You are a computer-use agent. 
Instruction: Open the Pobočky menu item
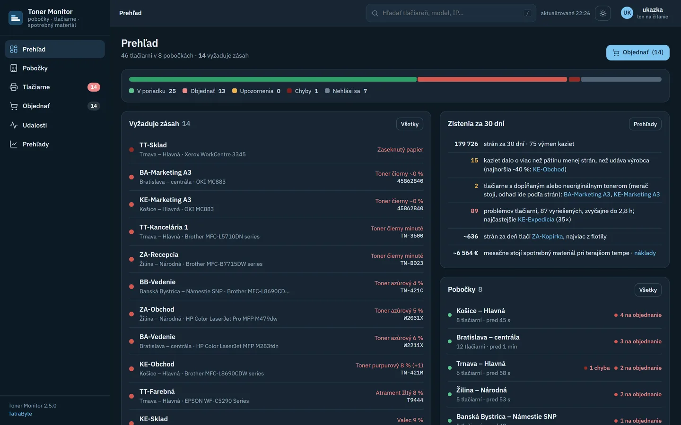point(55,68)
